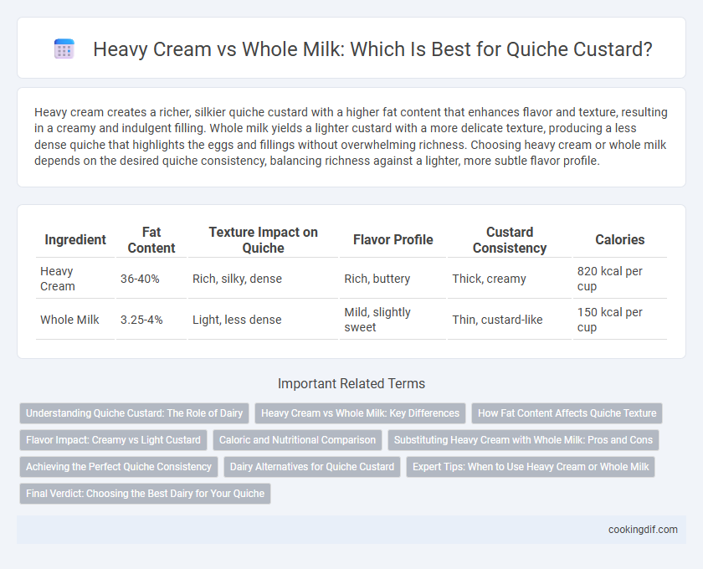Select 'Achieving the Perfect Quiche Consistency' tag
This screenshot has height=569, width=703.
click(x=118, y=466)
